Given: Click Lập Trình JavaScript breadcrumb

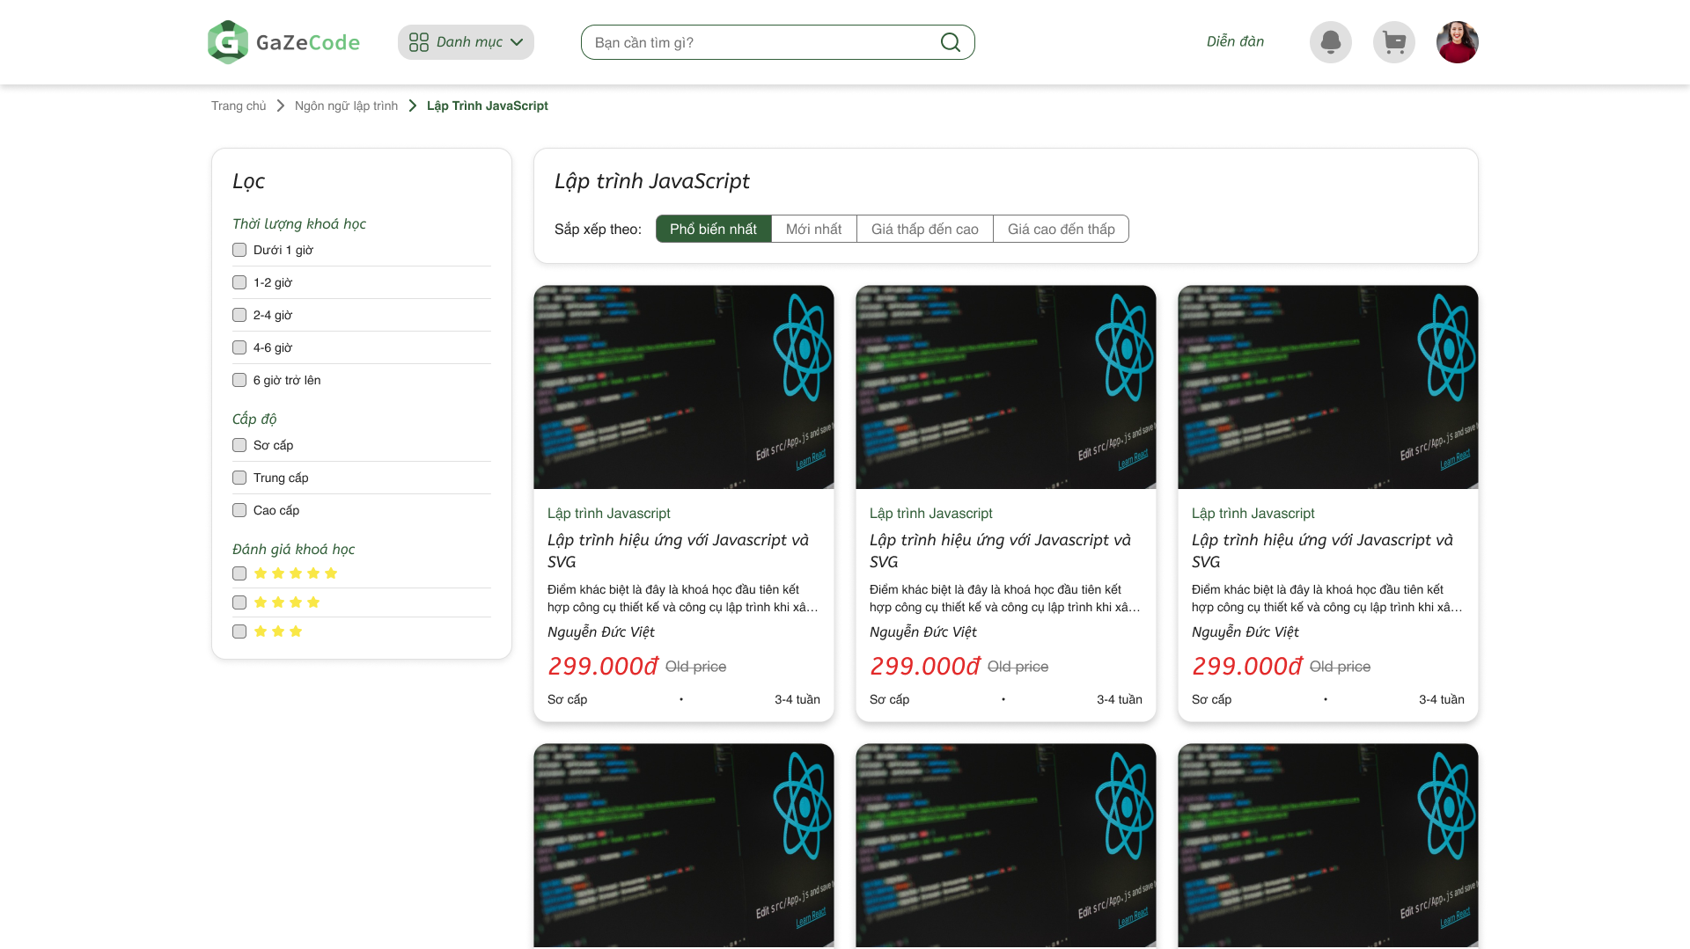Looking at the screenshot, I should tap(488, 106).
